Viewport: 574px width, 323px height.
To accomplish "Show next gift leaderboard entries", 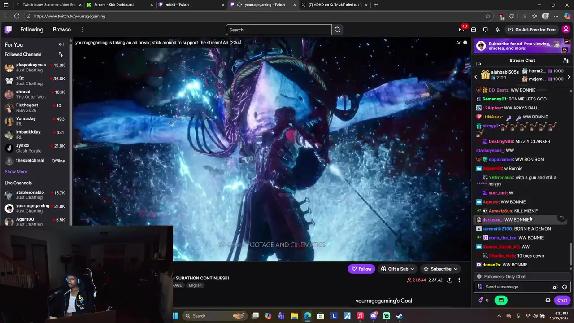I will click(x=569, y=77).
